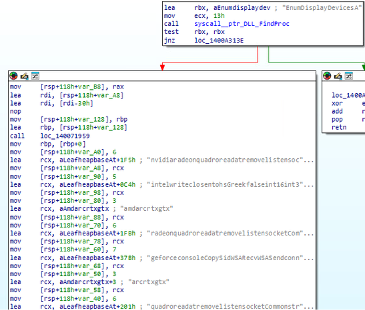Screen dimensions: 365x310
Task: Click the retn instruction in the right node
Action: 339,128
